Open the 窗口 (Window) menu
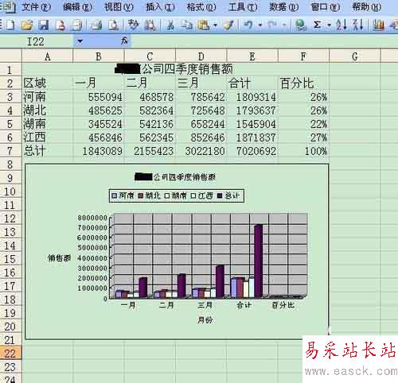Screen dimensions: 398x383 (x=326, y=7)
